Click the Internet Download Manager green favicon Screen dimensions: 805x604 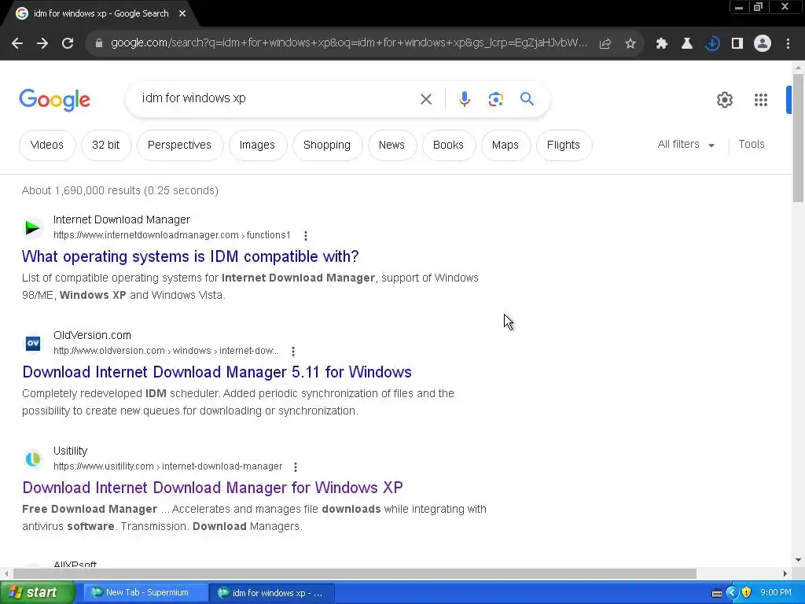tap(32, 227)
